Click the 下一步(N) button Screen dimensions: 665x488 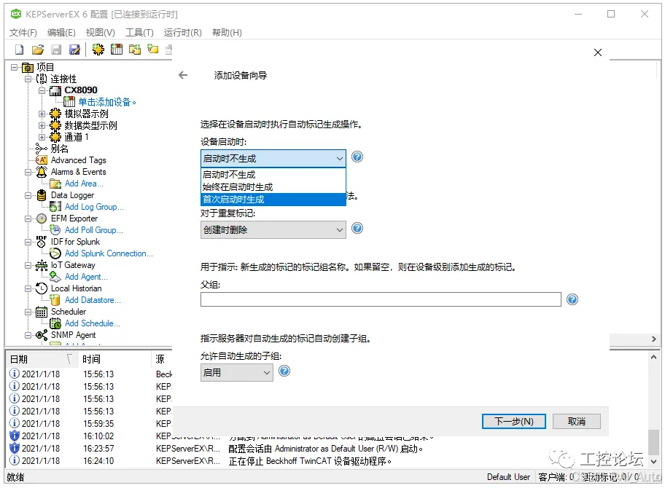coord(513,422)
